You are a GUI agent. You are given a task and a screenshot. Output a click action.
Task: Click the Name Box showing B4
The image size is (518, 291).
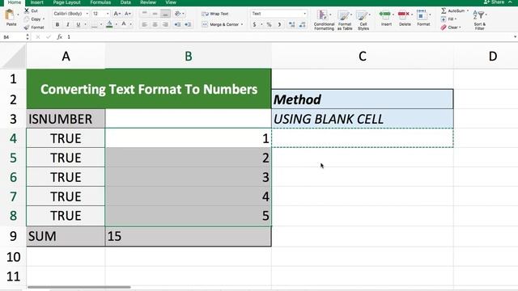point(13,37)
